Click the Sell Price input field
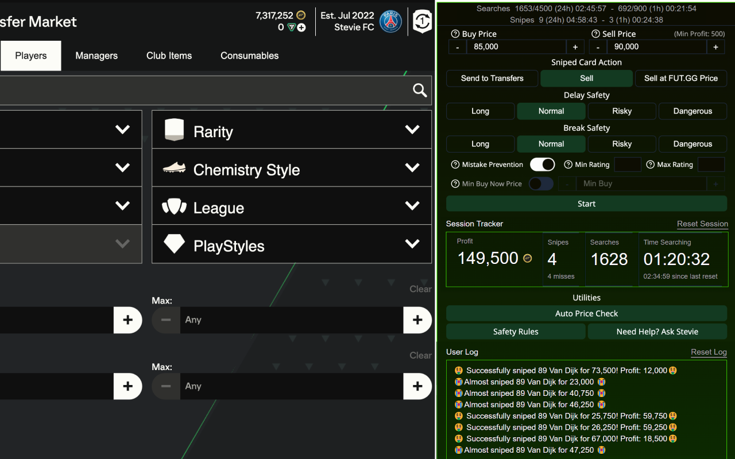735x459 pixels. [656, 47]
